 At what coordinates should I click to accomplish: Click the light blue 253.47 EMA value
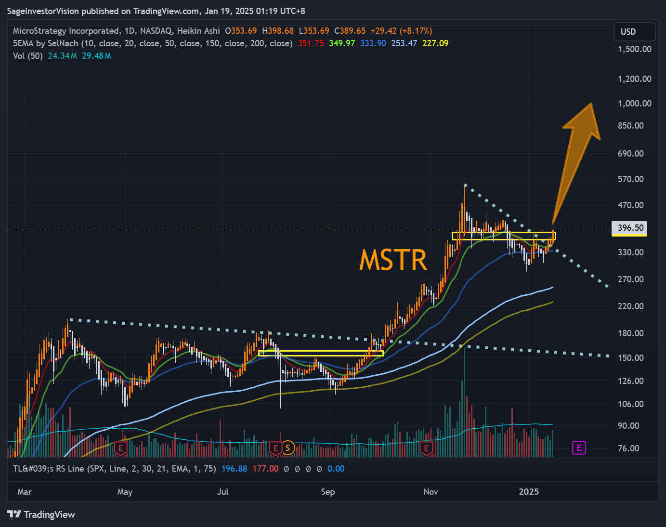(x=404, y=43)
